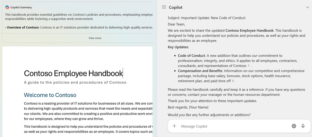Image resolution: width=312 pixels, height=137 pixels.
Task: Open citation 2 after paid time off
Action: (x=233, y=81)
